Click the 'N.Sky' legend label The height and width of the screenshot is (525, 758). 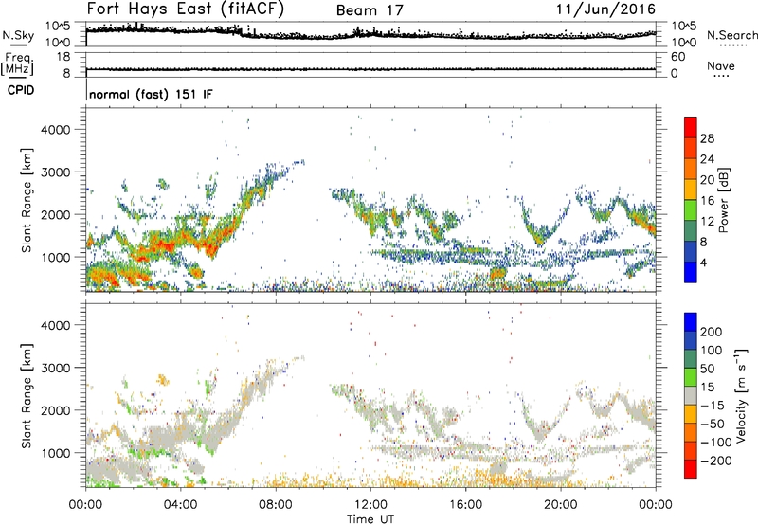point(18,36)
